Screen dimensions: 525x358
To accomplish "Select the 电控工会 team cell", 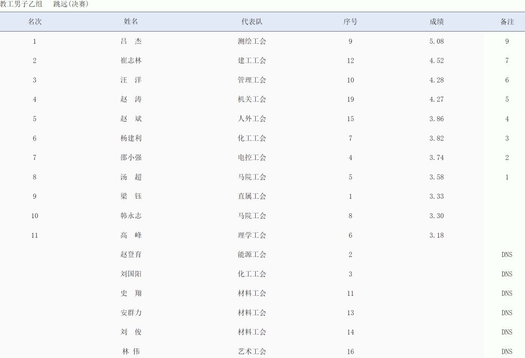I will tap(252, 158).
